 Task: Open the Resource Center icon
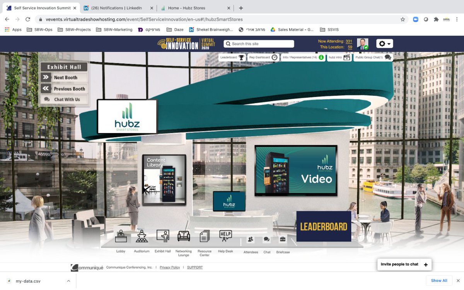point(205,236)
